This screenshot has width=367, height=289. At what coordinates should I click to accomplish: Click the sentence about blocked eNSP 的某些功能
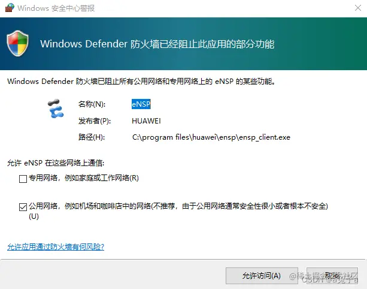click(x=141, y=82)
